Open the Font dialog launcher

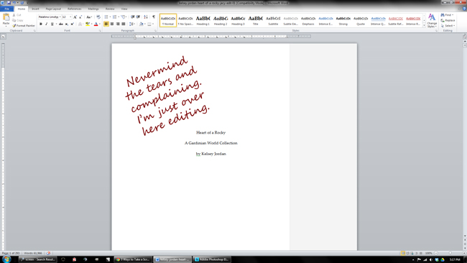tap(100, 31)
